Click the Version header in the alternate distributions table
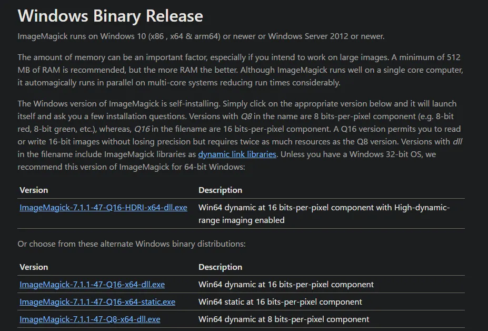488x331 pixels. [34, 267]
